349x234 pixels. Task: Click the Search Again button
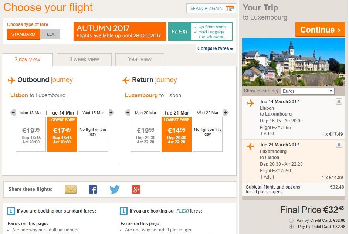pos(211,9)
